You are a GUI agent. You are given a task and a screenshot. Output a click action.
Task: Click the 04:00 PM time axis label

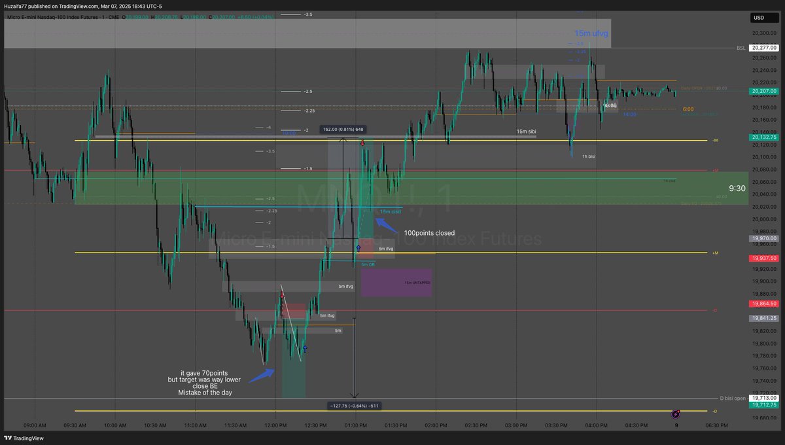pyautogui.click(x=597, y=425)
